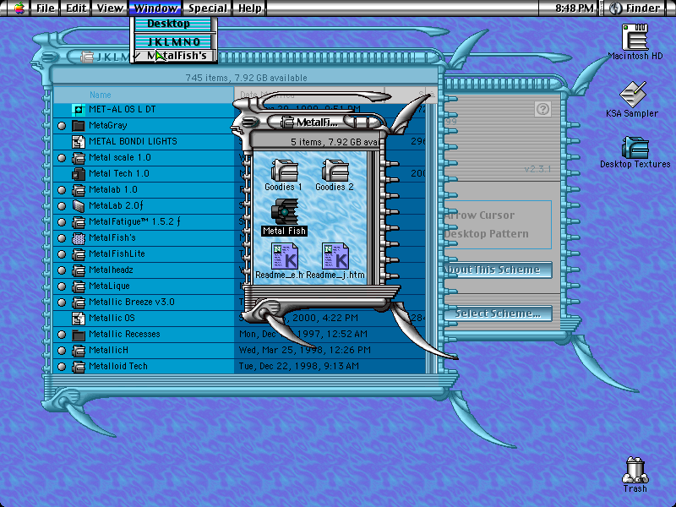Screen dimensions: 676x507
Task: Click the Finder application menu icon
Action: click(x=616, y=8)
